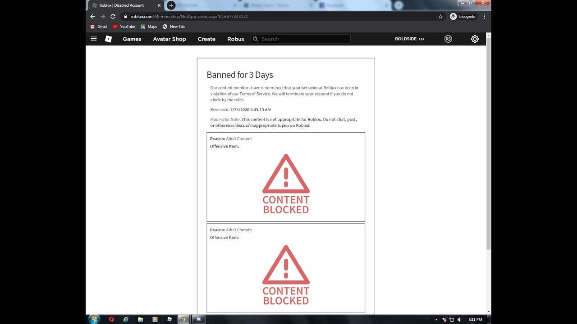Click the second Content Blocked image
The width and height of the screenshot is (577, 324).
[286, 275]
